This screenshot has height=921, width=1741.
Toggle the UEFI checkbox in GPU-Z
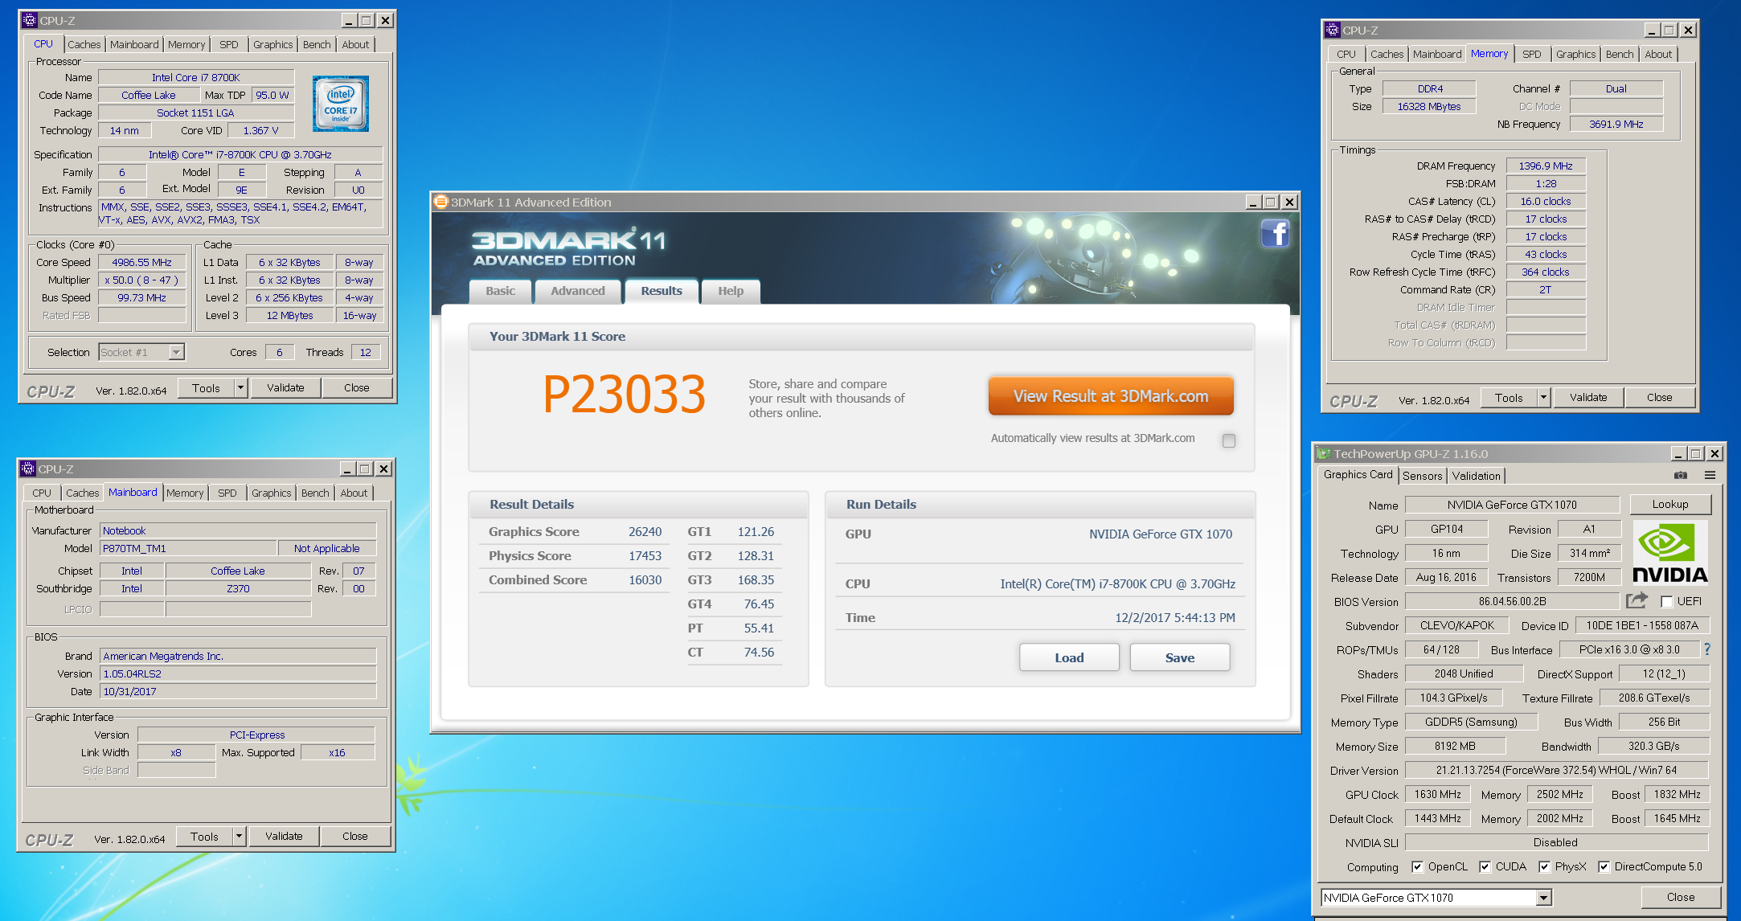(1666, 601)
